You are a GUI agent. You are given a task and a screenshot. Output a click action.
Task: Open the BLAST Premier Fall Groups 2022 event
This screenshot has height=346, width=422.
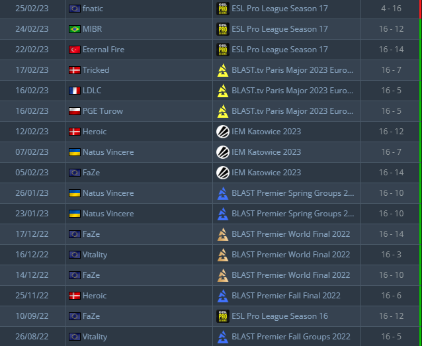coord(291,337)
